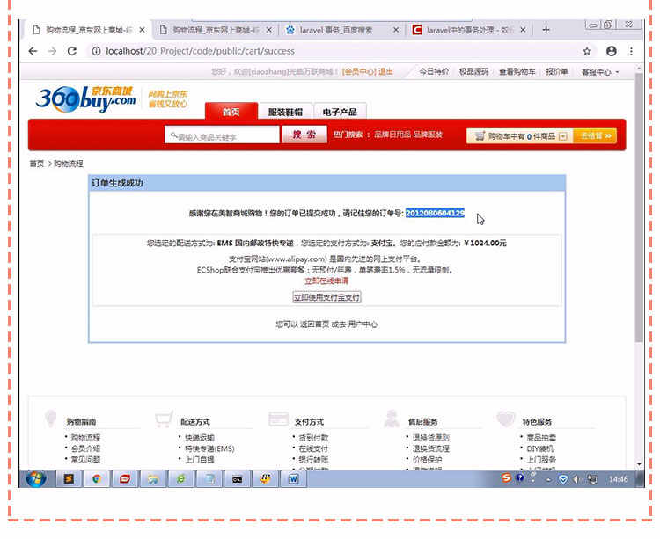Bookmark this page with star icon
Viewport: 660px width, 539px height.
click(x=587, y=51)
